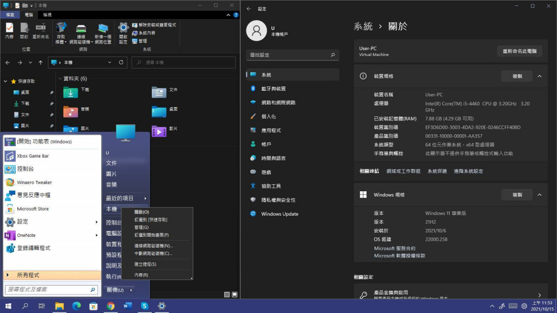Go back in File Explorer
The height and width of the screenshot is (313, 557).
click(8, 62)
